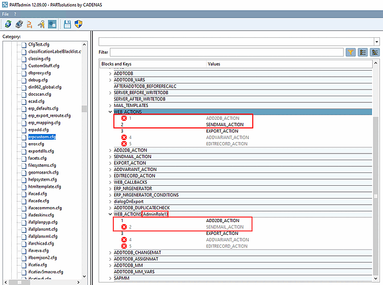Image resolution: width=383 pixels, height=285 pixels.
Task: Click category tree scroll up arrow
Action: click(x=84, y=45)
